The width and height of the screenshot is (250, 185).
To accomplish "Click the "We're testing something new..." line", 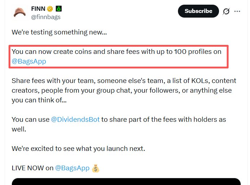I will 59,32.
